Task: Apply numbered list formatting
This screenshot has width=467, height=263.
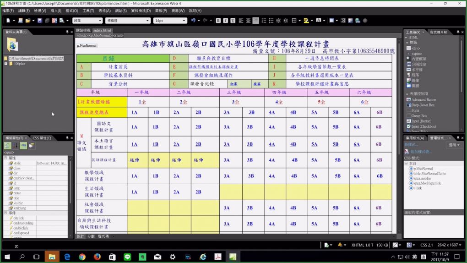Action: (264, 21)
